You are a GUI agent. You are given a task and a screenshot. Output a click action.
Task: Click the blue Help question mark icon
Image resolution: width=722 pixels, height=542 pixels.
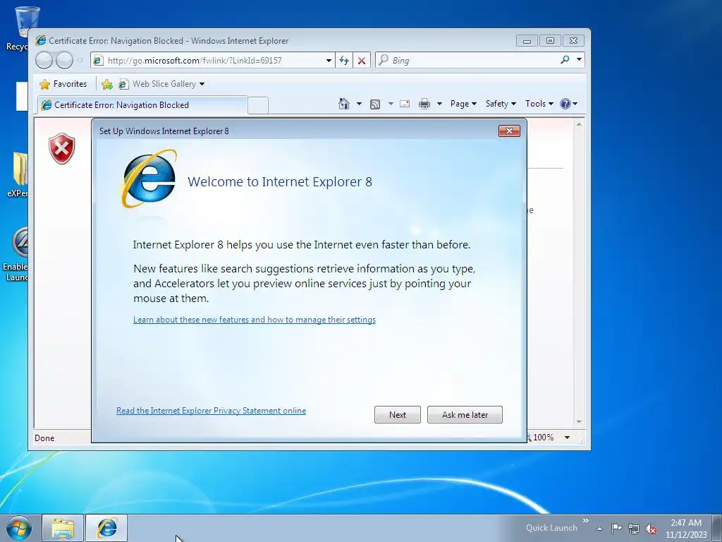pyautogui.click(x=565, y=104)
